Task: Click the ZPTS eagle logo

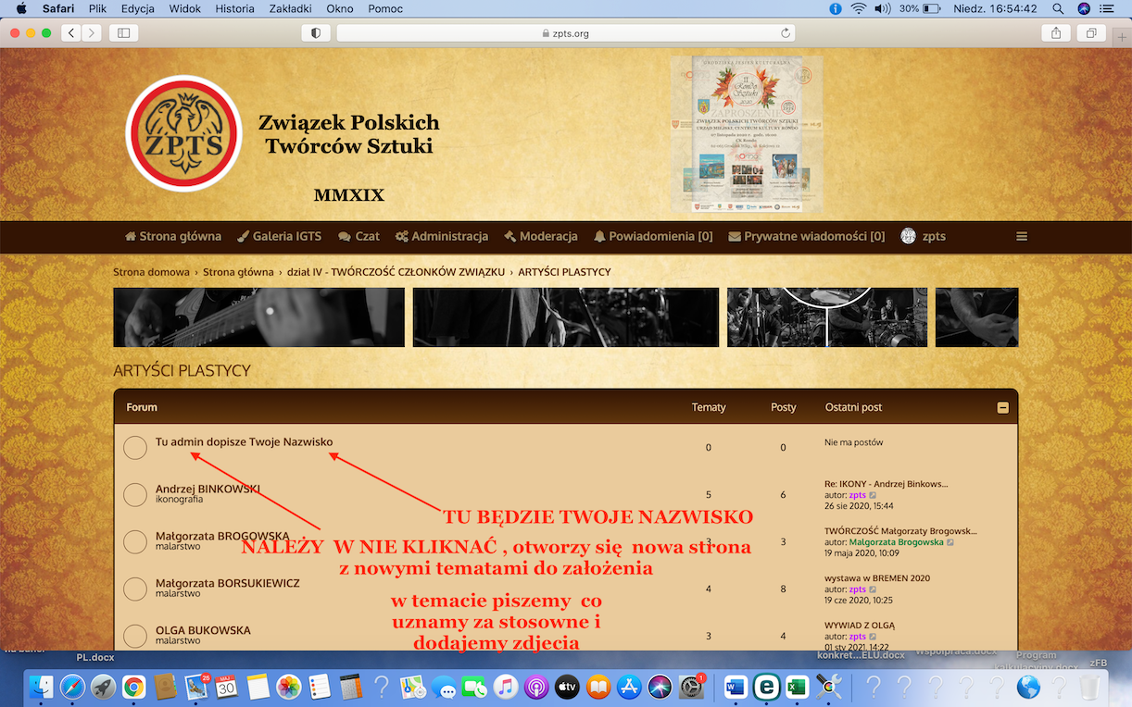Action: (183, 133)
